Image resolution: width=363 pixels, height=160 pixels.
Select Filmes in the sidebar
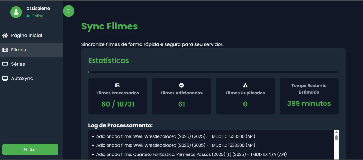coord(18,50)
